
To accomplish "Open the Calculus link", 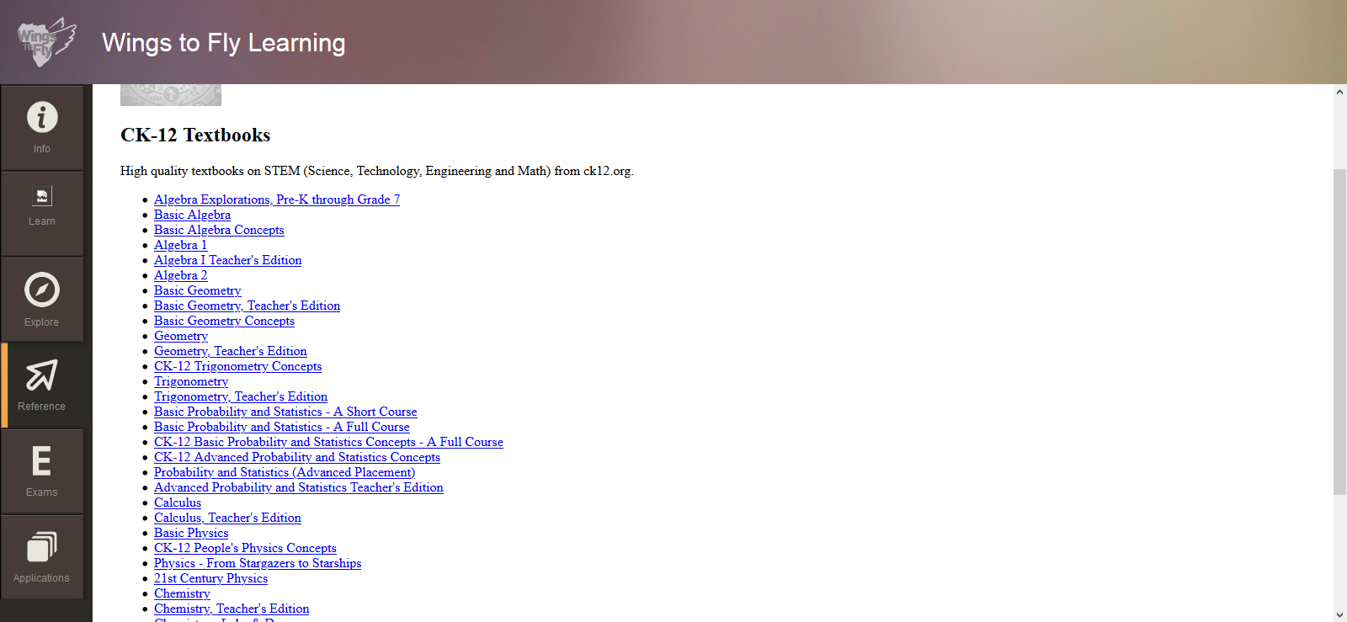I will coord(178,502).
